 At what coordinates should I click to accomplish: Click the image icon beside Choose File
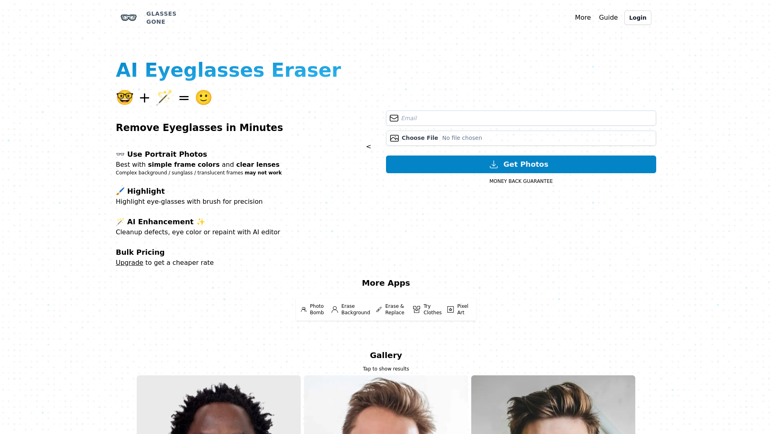[394, 138]
